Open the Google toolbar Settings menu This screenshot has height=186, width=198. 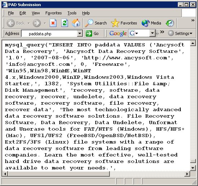point(180,33)
